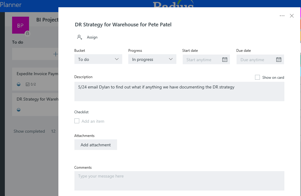Check the Add an item checklist box
301x196 pixels.
(77, 121)
